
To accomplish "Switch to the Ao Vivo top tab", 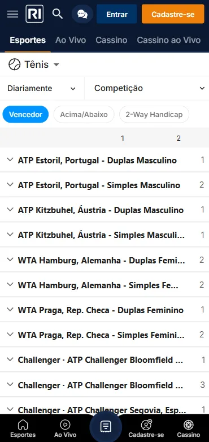I will tap(71, 40).
